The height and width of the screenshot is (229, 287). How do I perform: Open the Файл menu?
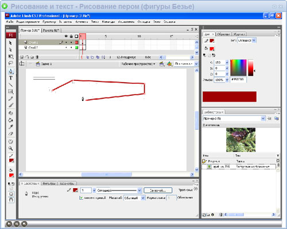pos(10,22)
